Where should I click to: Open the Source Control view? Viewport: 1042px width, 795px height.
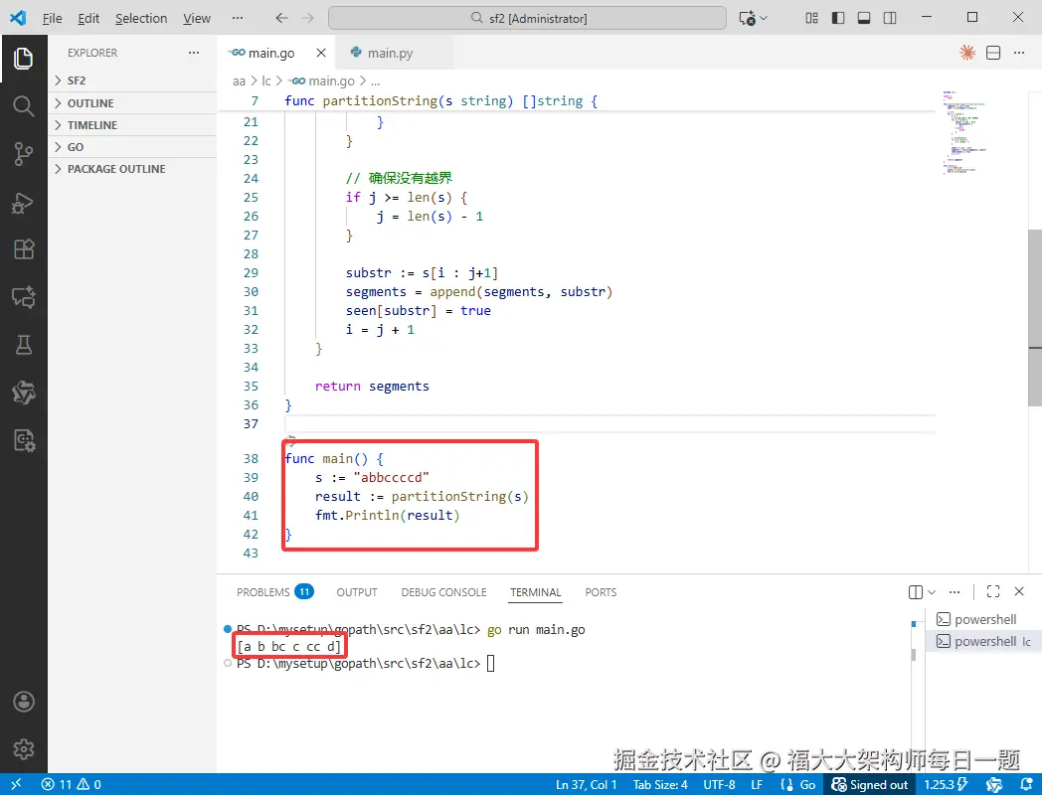(x=23, y=153)
